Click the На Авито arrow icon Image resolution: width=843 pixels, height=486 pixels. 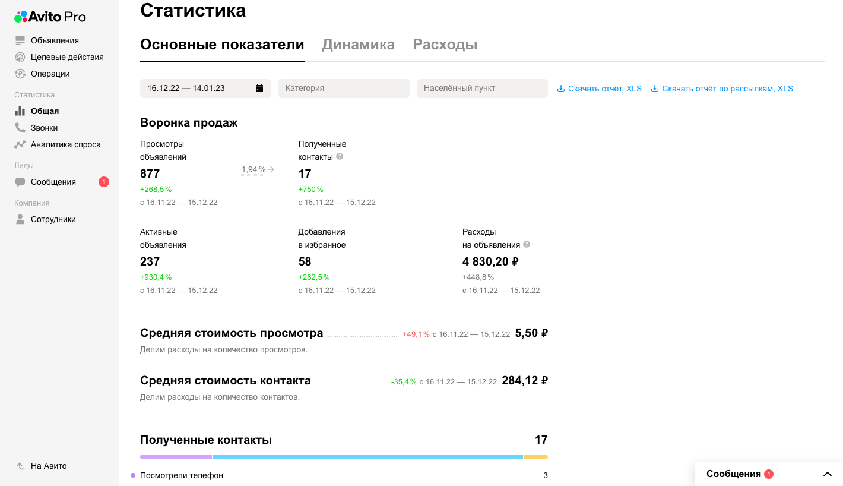pyautogui.click(x=20, y=466)
